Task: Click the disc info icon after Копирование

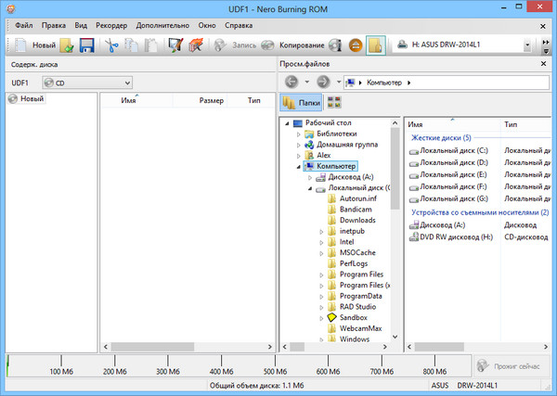Action: pos(336,45)
